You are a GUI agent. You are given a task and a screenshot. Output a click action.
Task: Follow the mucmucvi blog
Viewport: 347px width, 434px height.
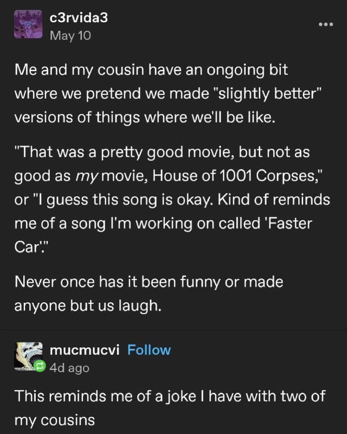coord(149,350)
